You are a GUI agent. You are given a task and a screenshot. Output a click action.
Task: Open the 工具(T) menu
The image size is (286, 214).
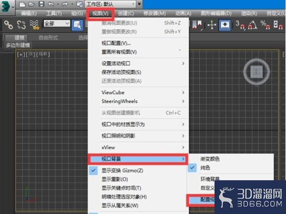point(54,13)
